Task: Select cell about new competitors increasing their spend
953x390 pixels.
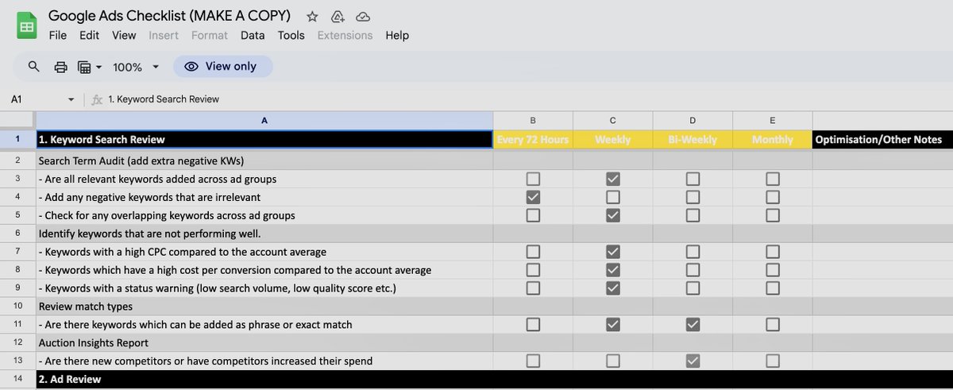Action: coord(264,361)
